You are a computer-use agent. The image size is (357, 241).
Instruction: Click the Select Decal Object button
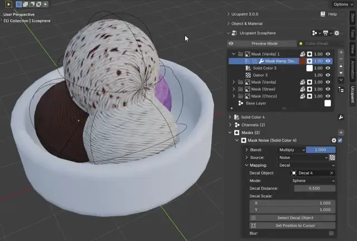292,218
